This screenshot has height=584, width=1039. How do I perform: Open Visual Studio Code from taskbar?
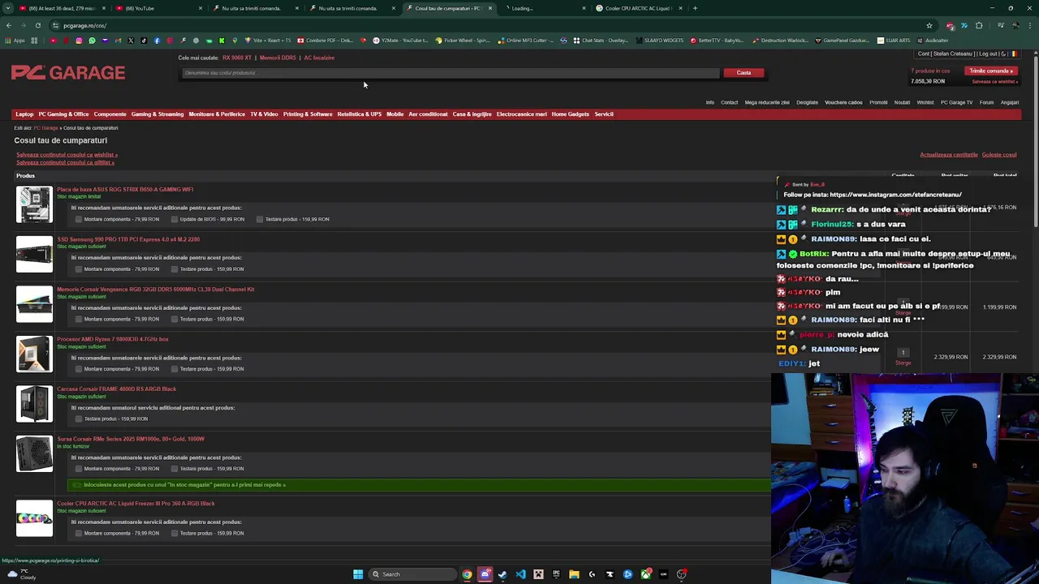520,574
